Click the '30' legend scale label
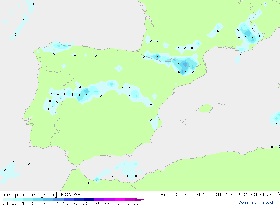The width and height of the screenshot is (280, 205). point(96,203)
